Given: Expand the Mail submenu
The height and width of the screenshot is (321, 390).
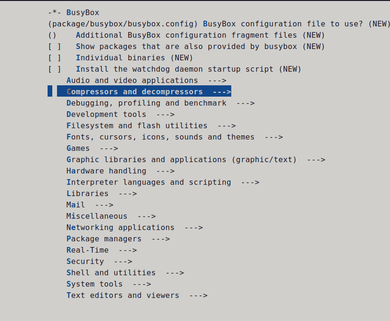Looking at the screenshot, I should coord(90,205).
